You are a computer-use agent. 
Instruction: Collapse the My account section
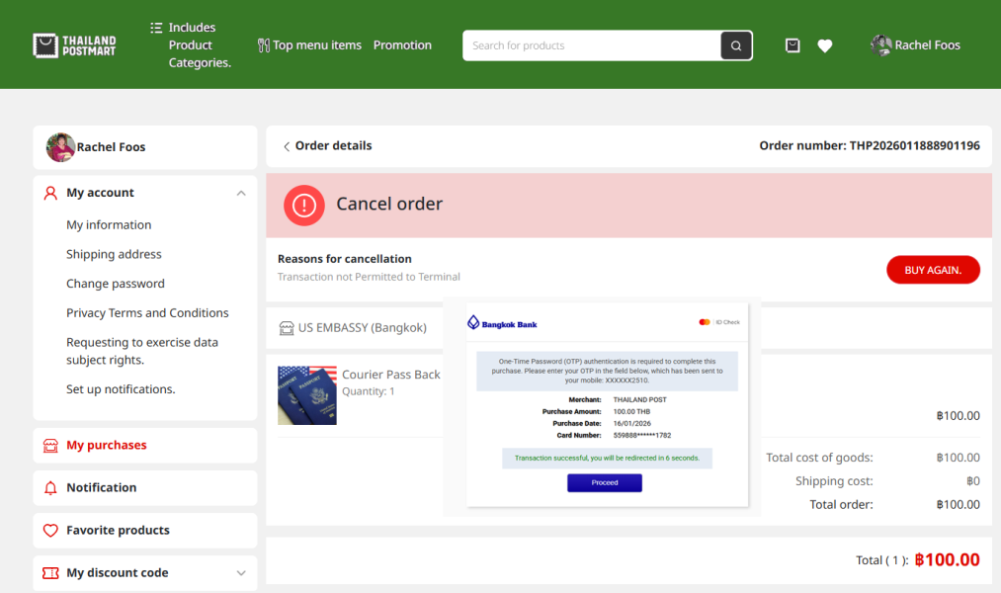pos(241,194)
